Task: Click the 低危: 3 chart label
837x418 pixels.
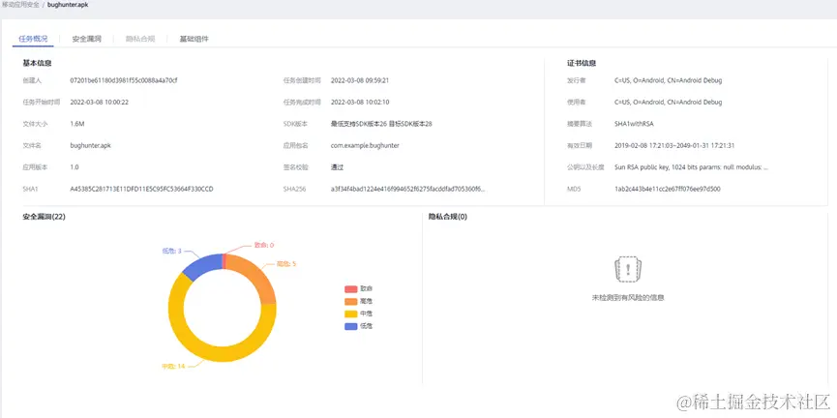Action: point(172,251)
